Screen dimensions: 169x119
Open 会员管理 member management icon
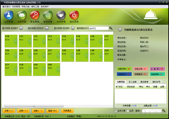click(x=9, y=15)
